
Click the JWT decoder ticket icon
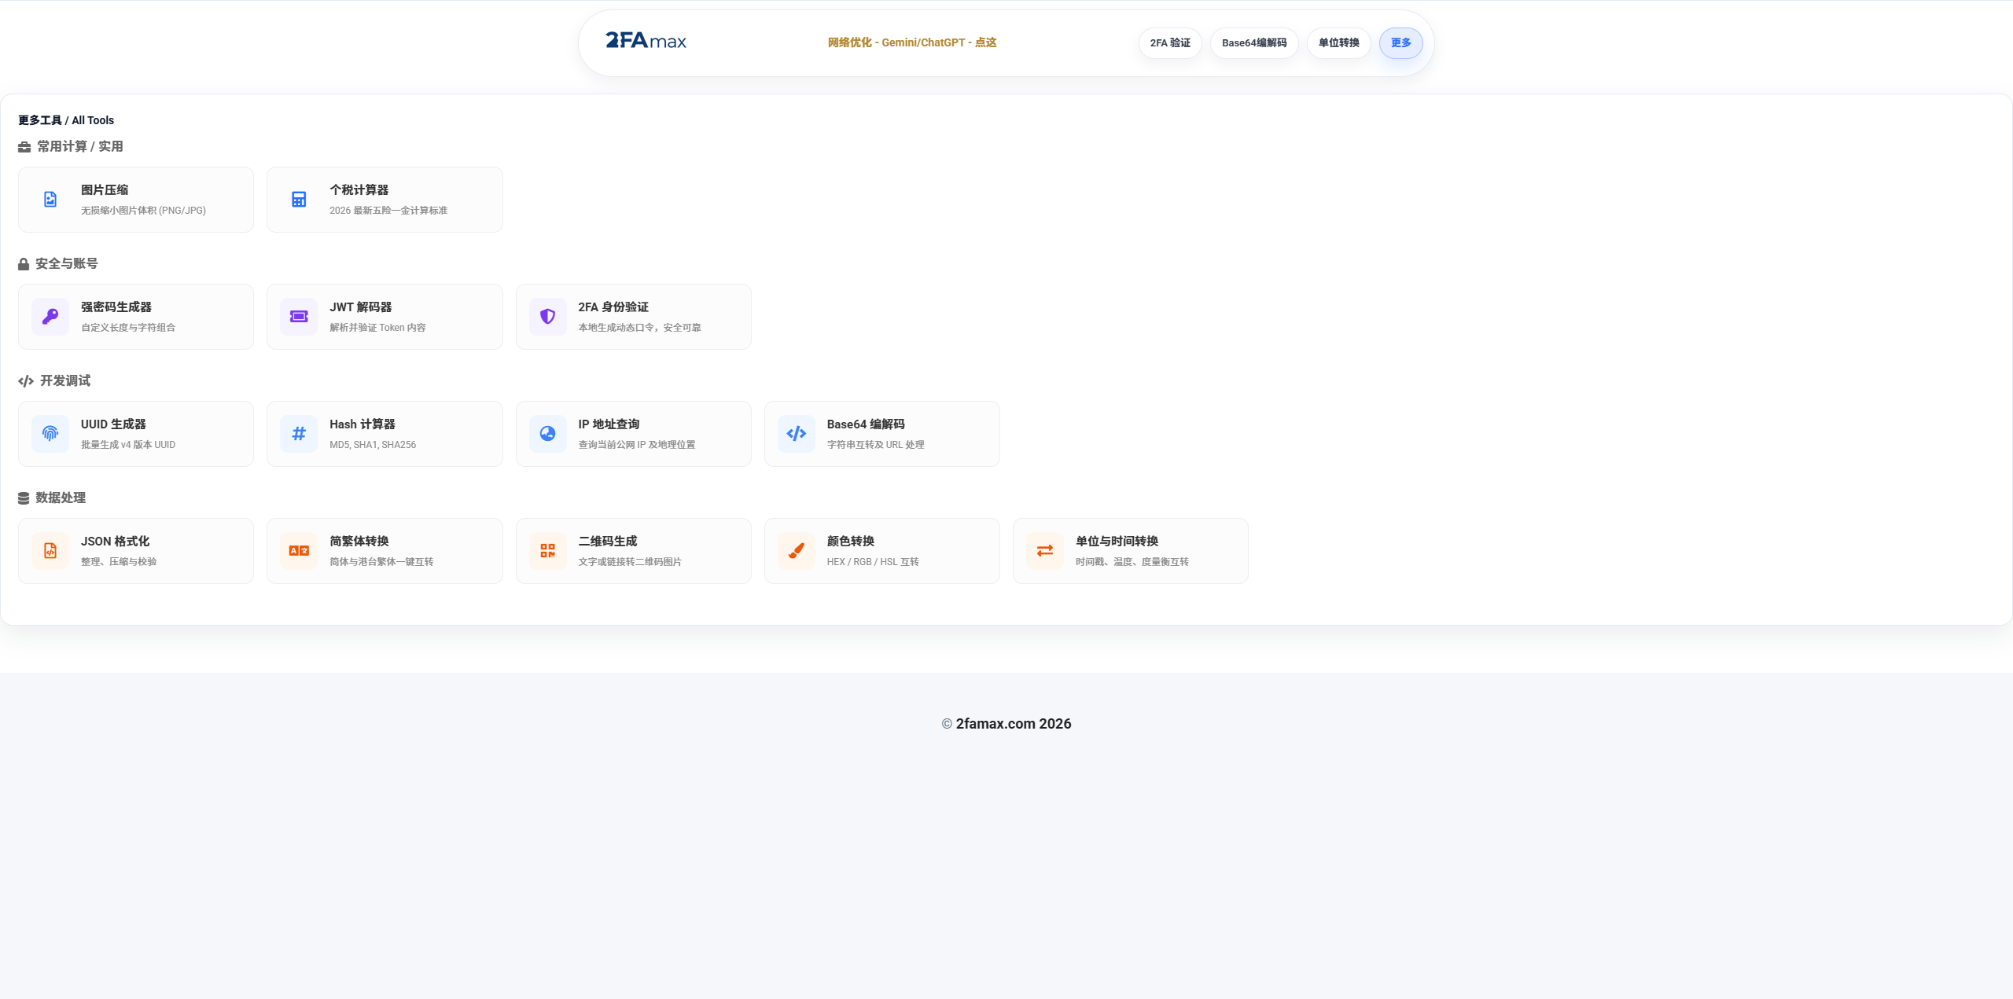(x=299, y=317)
